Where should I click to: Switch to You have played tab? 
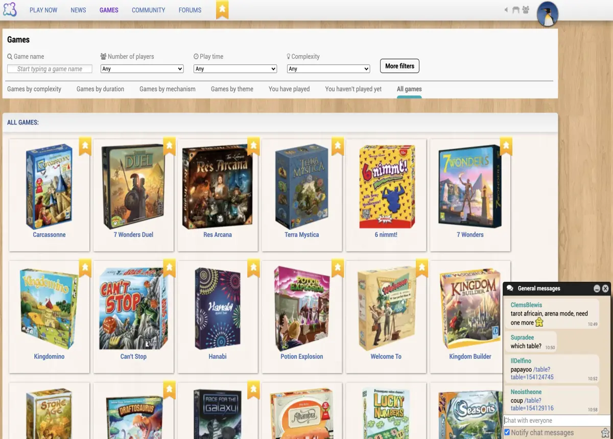289,89
